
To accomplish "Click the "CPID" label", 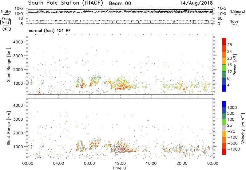I will 7,29.
